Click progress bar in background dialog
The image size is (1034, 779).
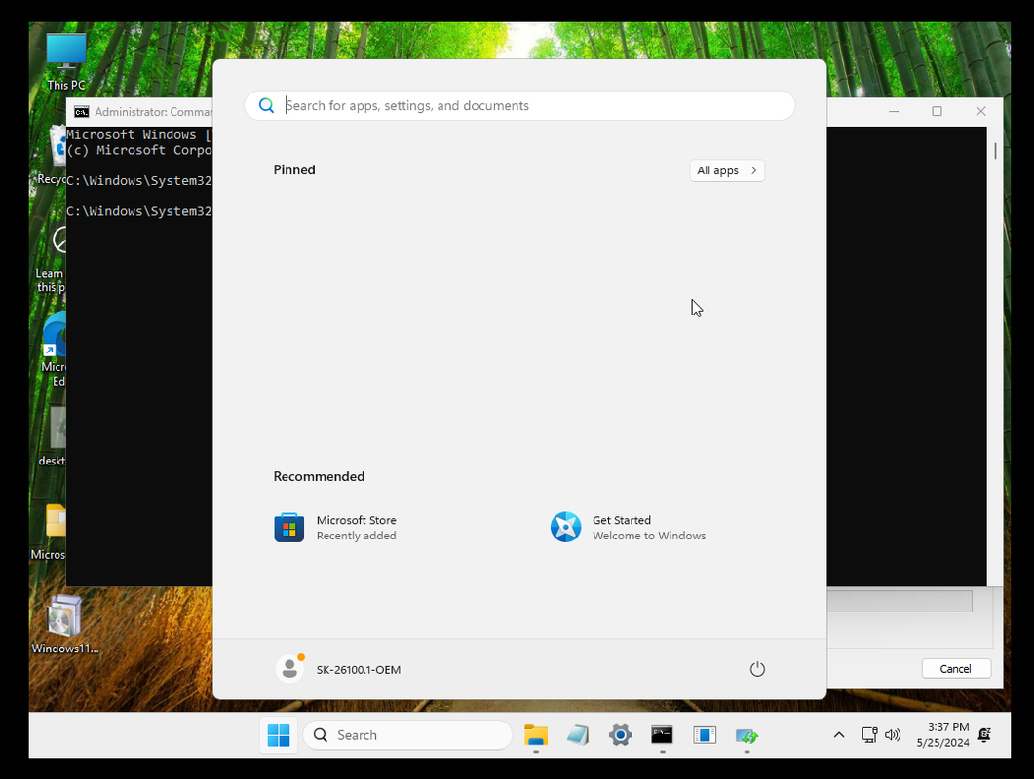(900, 601)
